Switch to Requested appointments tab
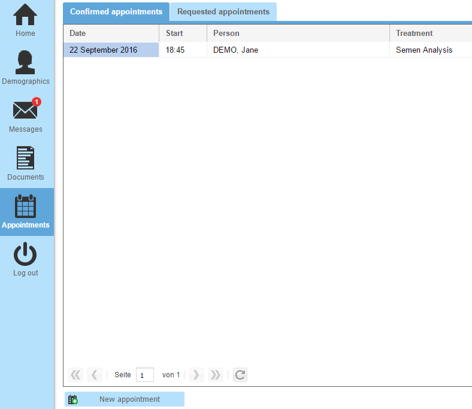Screen dimensions: 472x409 223,12
